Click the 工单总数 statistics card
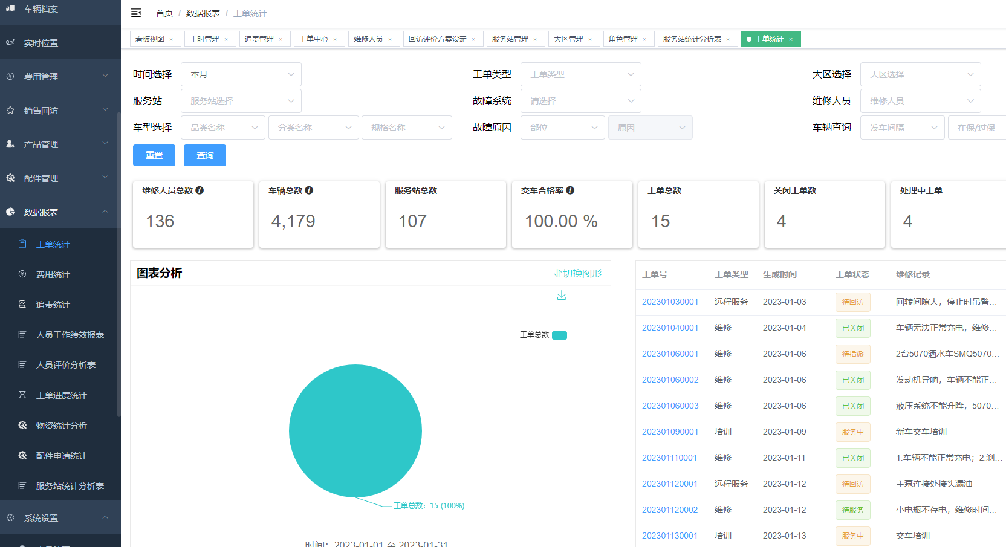Image resolution: width=1006 pixels, height=547 pixels. [x=698, y=215]
